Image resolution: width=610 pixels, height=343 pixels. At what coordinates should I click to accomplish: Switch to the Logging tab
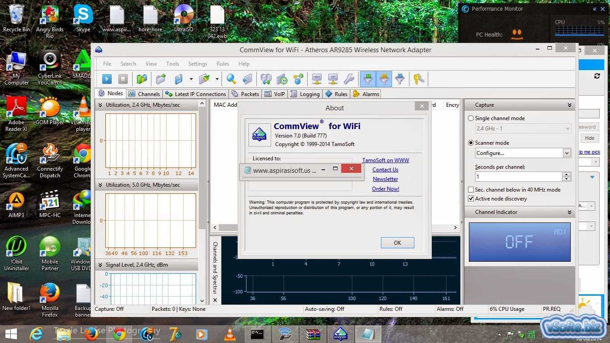[x=305, y=94]
